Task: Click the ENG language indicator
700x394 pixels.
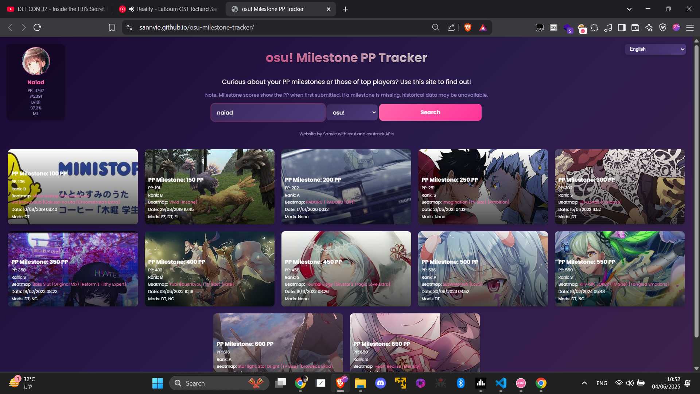Action: click(x=602, y=383)
